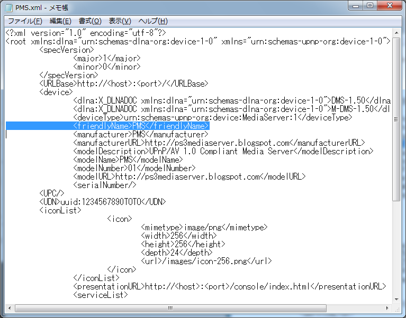Click the modelNumber 01 line
406x318 pixels.
134,169
